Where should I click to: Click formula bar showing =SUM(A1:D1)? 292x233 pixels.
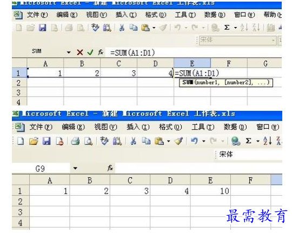[194, 53]
